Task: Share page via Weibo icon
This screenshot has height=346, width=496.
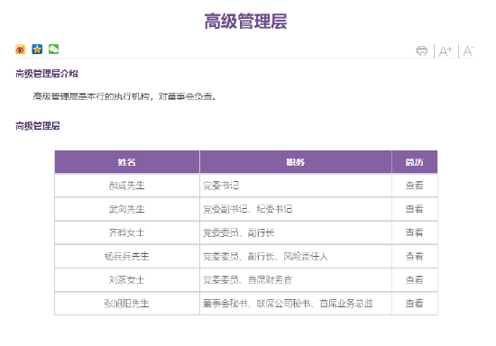Action: 20,50
